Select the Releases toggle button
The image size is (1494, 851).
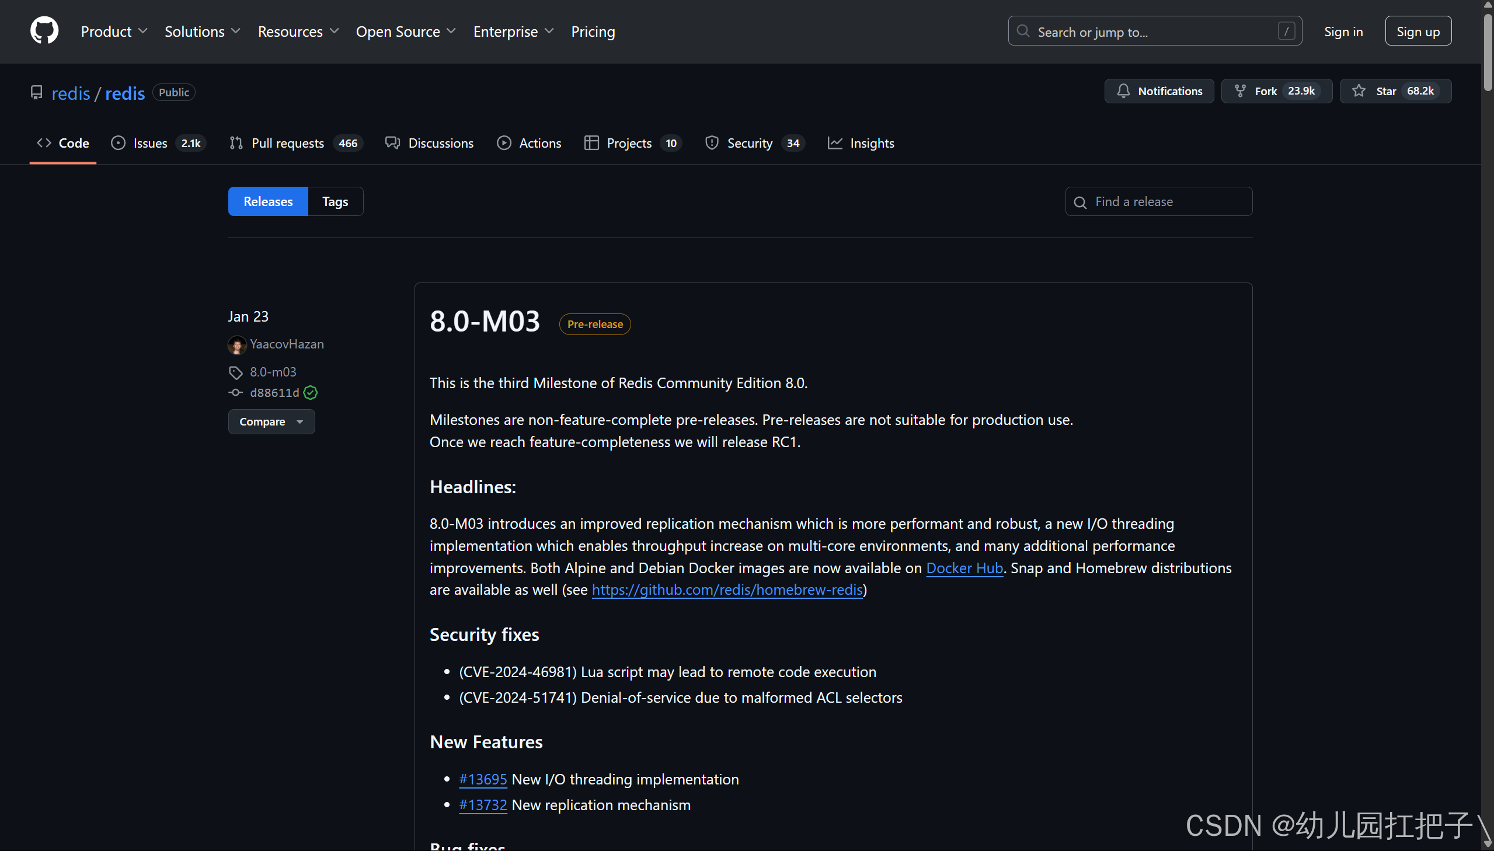(268, 201)
